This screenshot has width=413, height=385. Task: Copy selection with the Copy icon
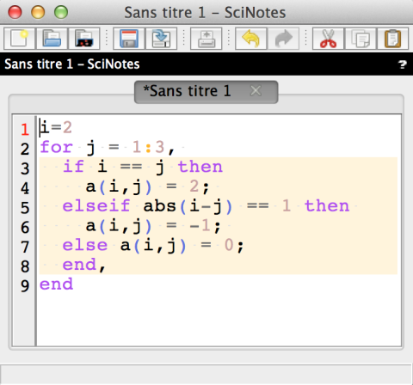tap(361, 39)
